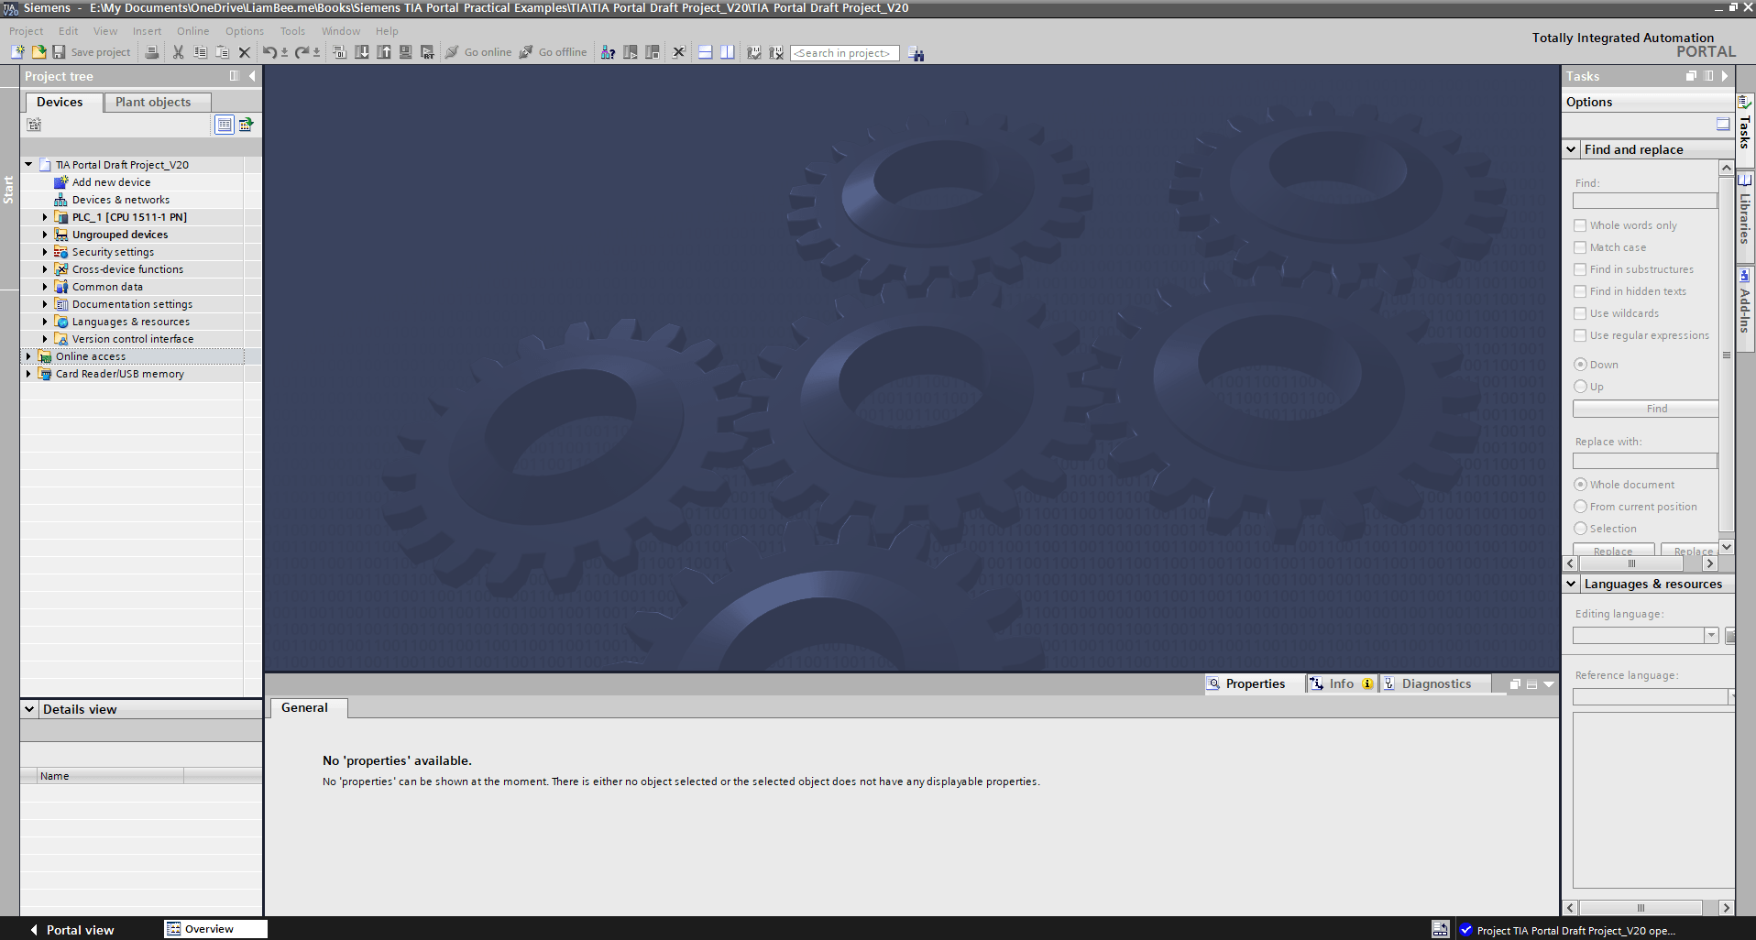
Task: Open Add new device in project tree
Action: [x=111, y=182]
